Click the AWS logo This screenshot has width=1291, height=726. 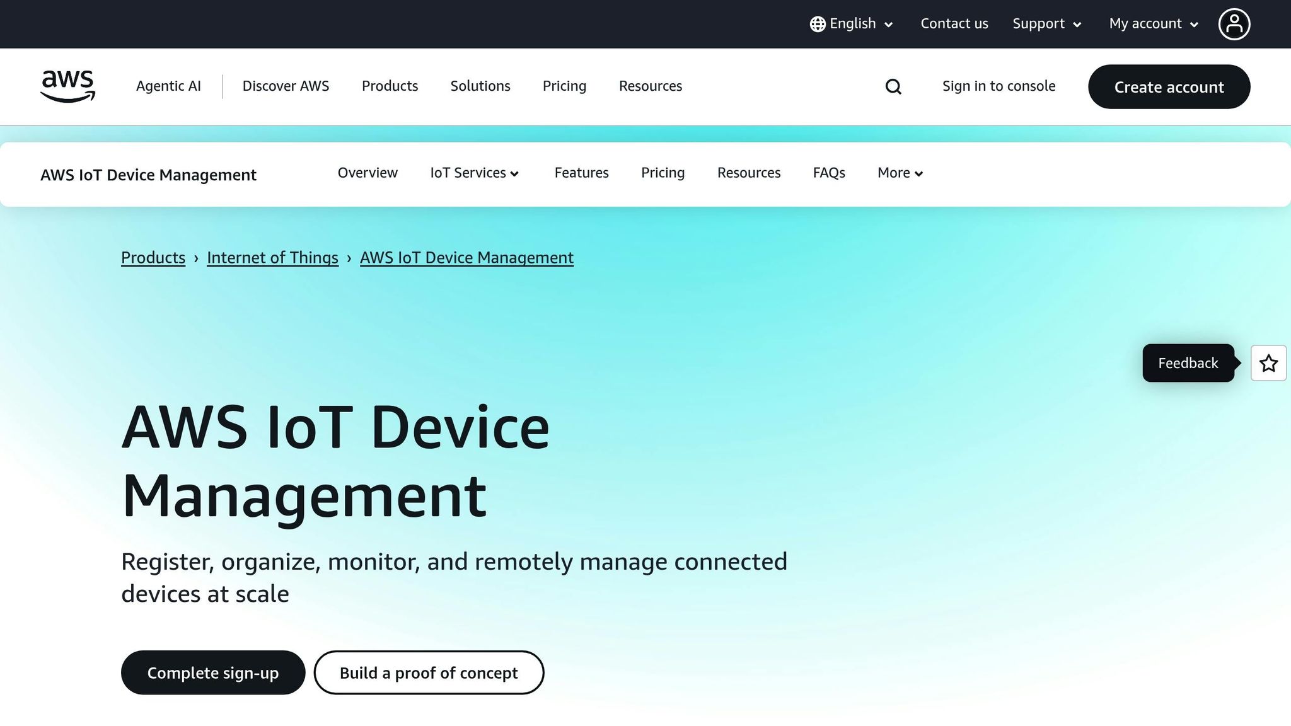67,86
